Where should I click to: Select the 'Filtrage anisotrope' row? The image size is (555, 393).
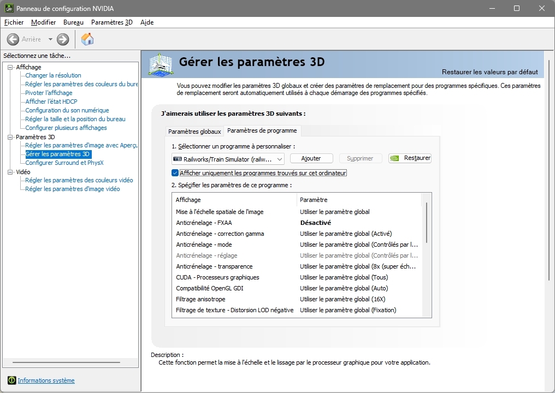click(x=297, y=299)
